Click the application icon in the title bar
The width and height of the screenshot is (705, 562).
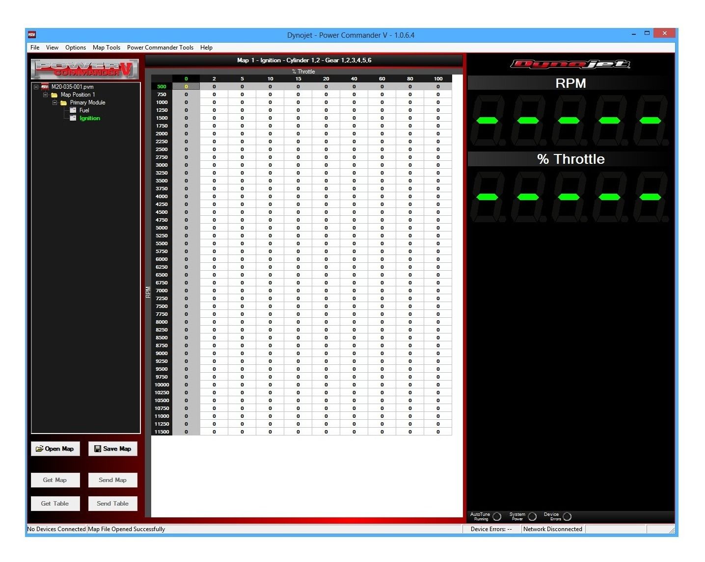(31, 35)
